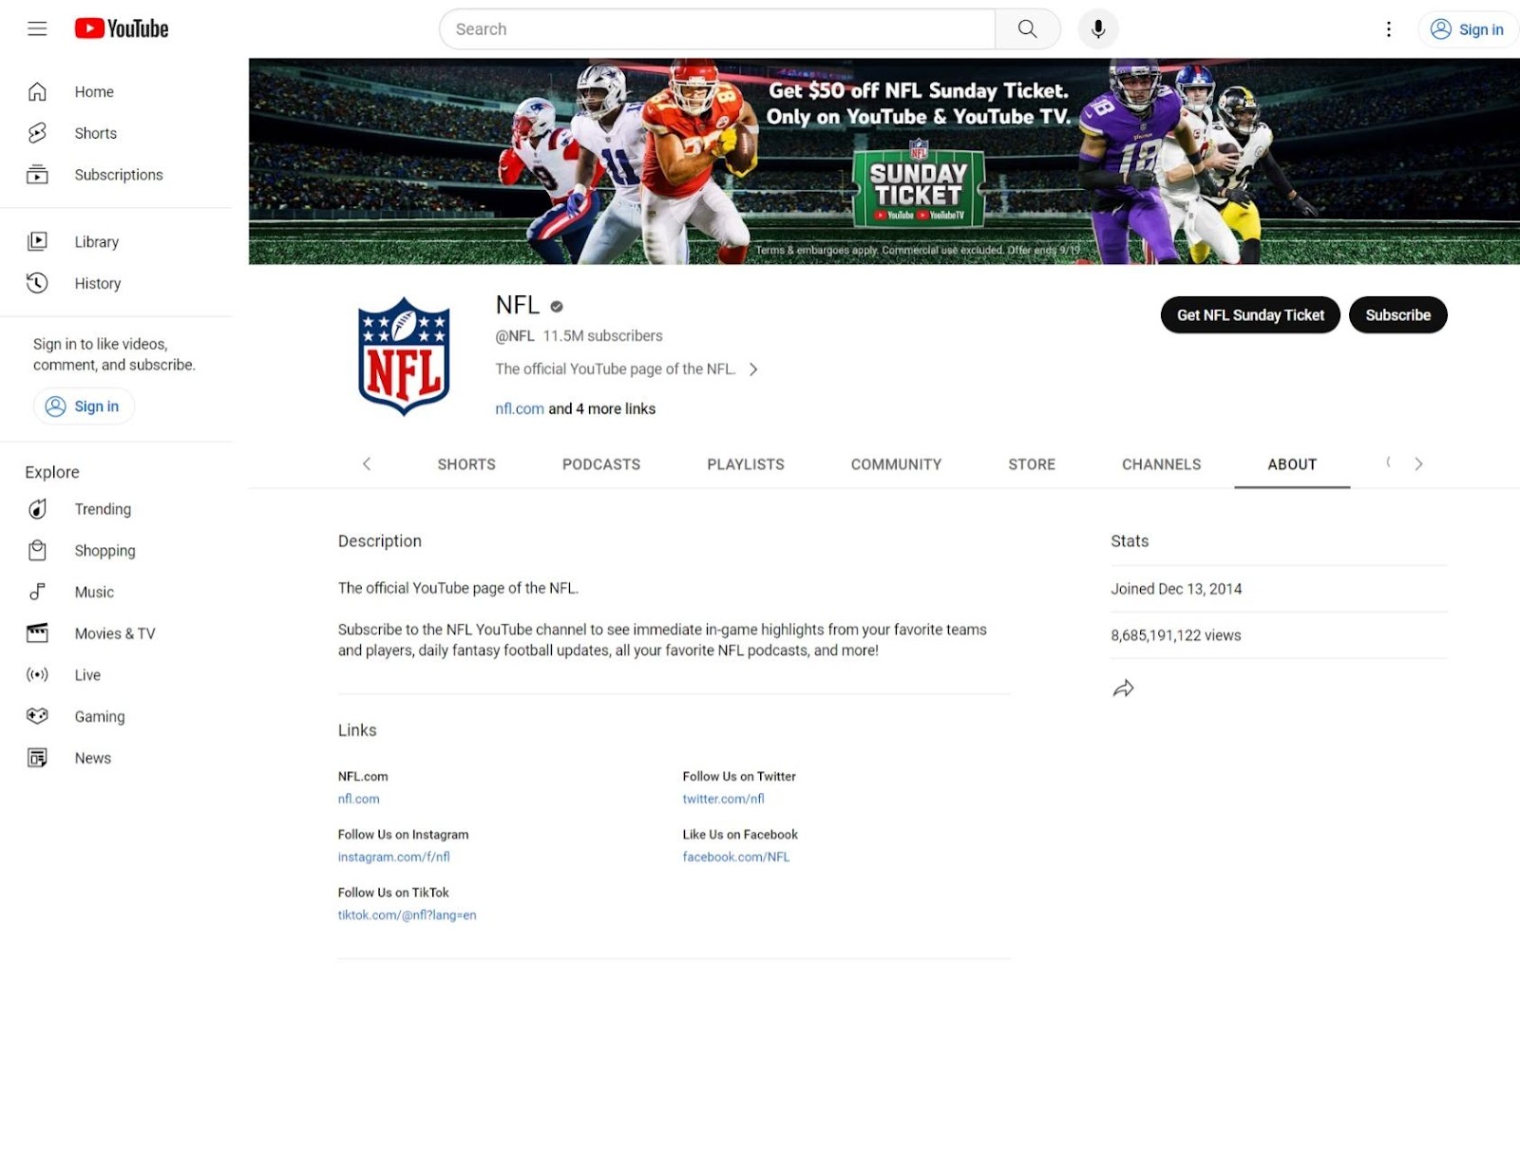Click Sign in at top right
Viewport: 1520px width, 1153px height.
coord(1467,29)
